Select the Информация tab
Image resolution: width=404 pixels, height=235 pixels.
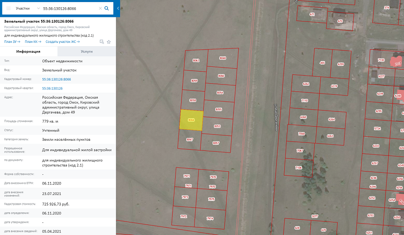click(28, 51)
